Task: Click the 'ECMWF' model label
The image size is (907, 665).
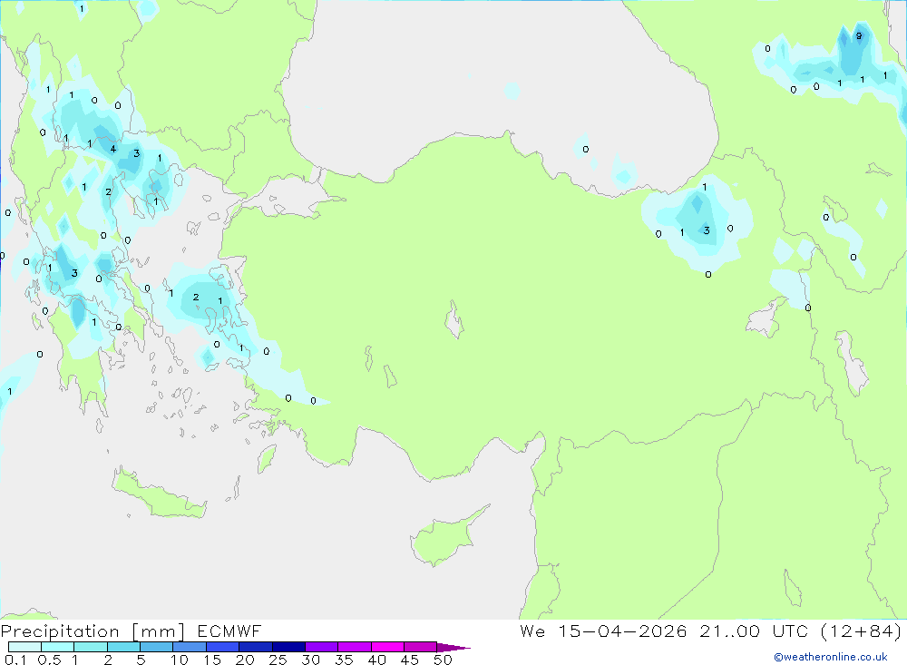Action: (x=229, y=631)
